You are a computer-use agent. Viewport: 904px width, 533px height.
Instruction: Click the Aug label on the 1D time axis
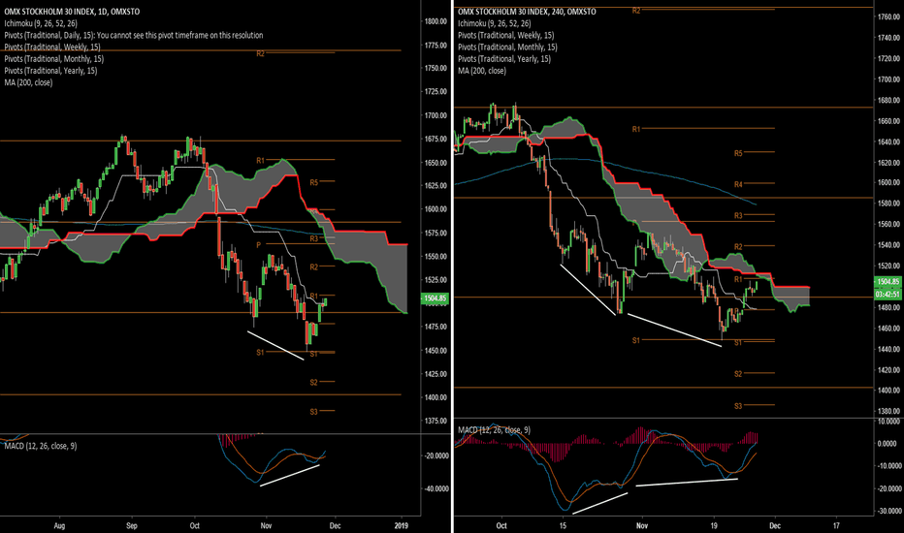tap(59, 525)
